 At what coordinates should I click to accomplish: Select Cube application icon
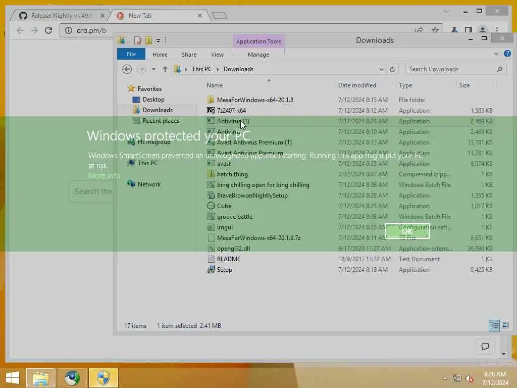coord(211,206)
